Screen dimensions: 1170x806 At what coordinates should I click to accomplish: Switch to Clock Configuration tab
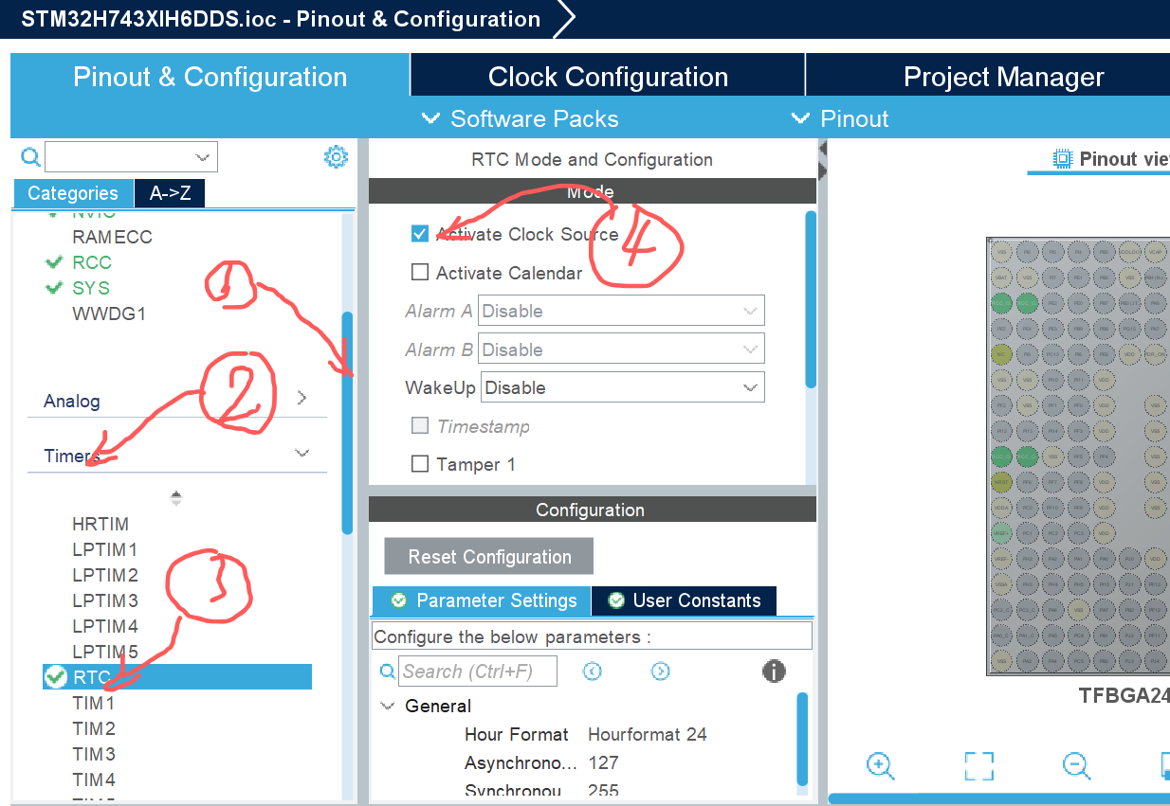pos(608,76)
